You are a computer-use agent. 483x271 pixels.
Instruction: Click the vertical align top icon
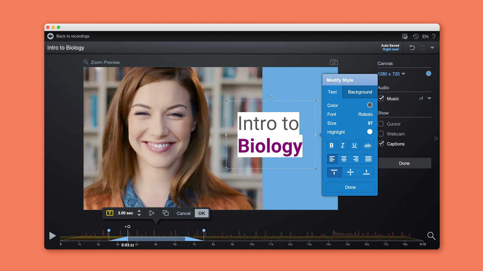(334, 172)
